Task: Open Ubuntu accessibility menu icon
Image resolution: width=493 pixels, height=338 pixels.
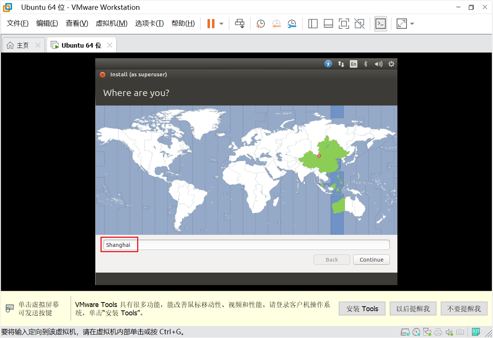Action: [x=328, y=64]
